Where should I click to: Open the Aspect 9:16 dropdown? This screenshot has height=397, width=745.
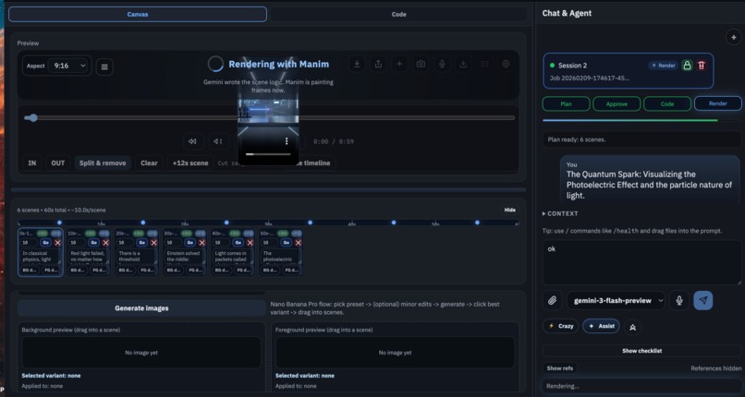tap(68, 66)
